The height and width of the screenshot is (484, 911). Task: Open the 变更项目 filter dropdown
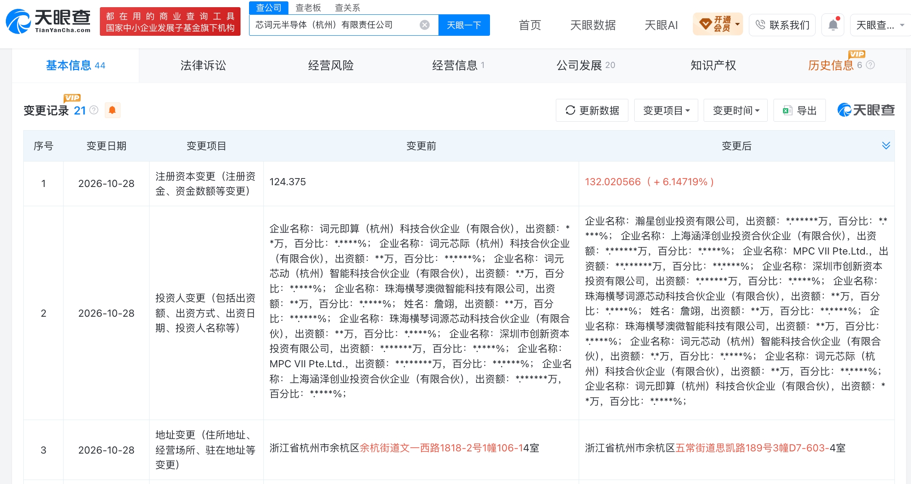(x=666, y=110)
